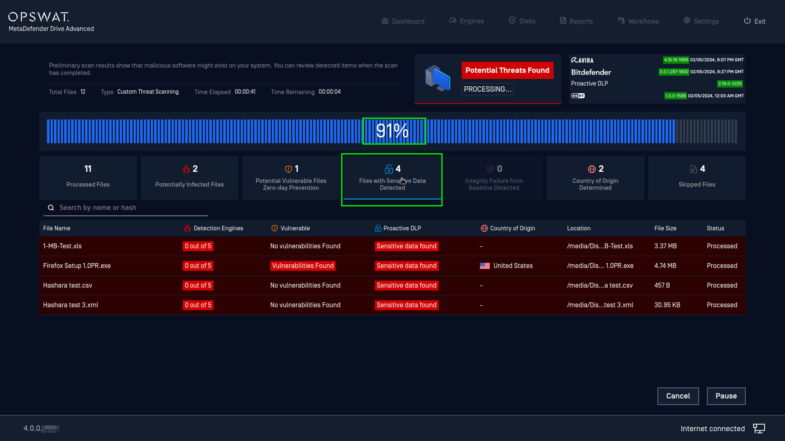Screen dimensions: 785x441
Task: Select the Potentially Infected Files tab
Action: point(189,178)
